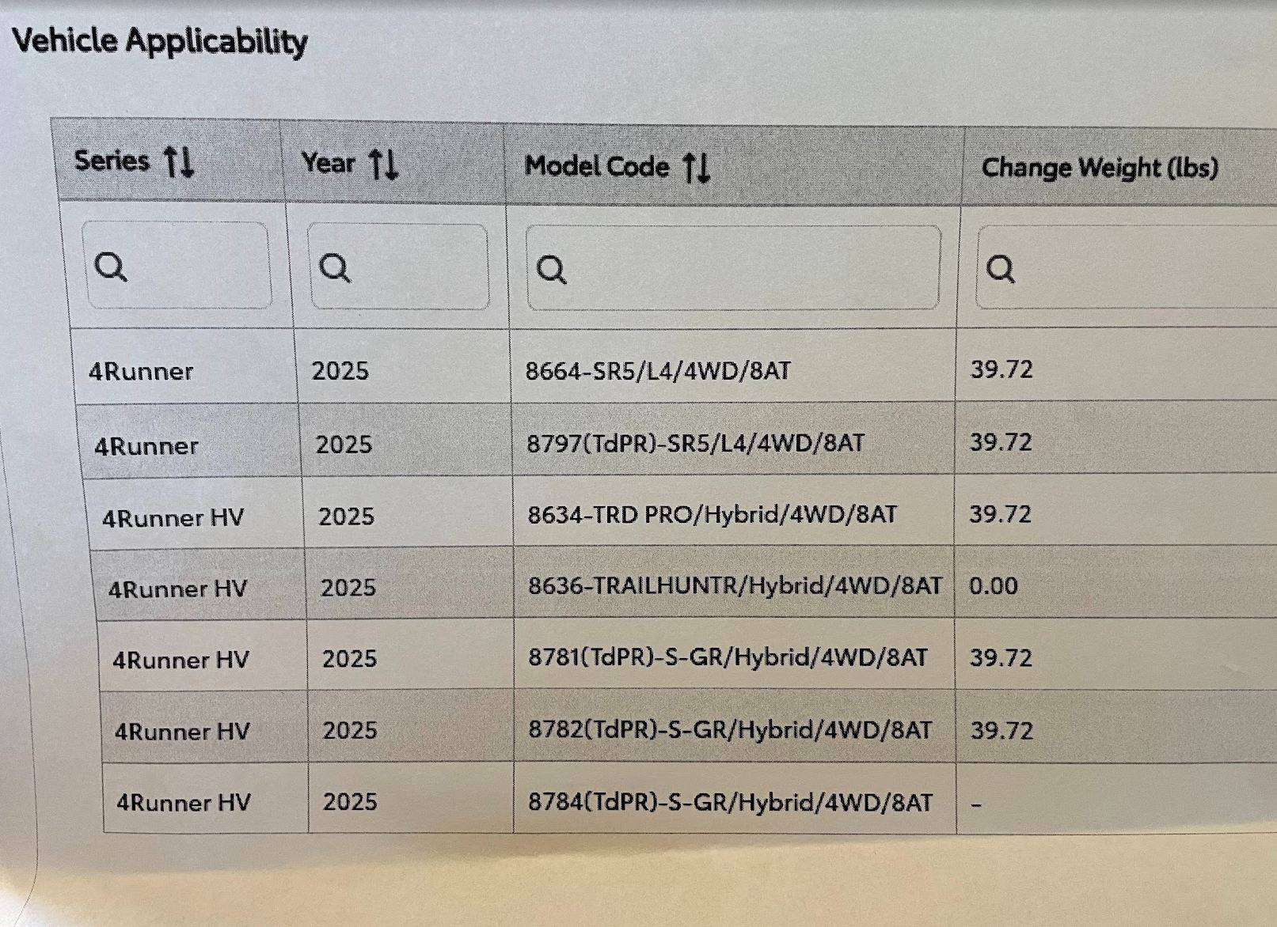Screen dimensions: 1277x927
Task: Click the 0.00 weight cell for Trailhunter
Action: pyautogui.click(x=993, y=586)
